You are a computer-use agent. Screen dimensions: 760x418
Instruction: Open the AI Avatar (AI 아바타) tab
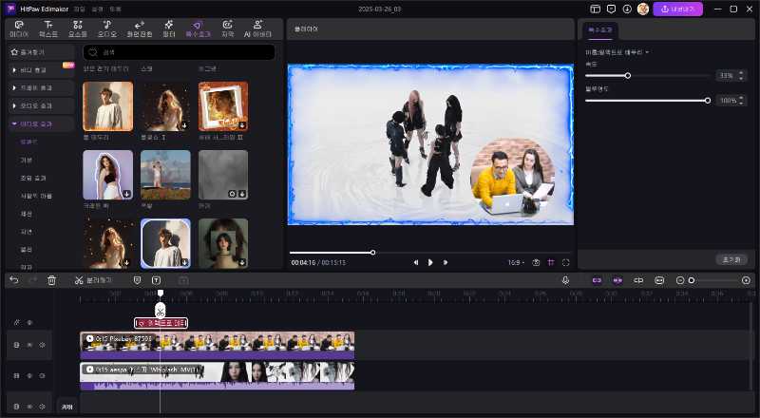(257, 29)
